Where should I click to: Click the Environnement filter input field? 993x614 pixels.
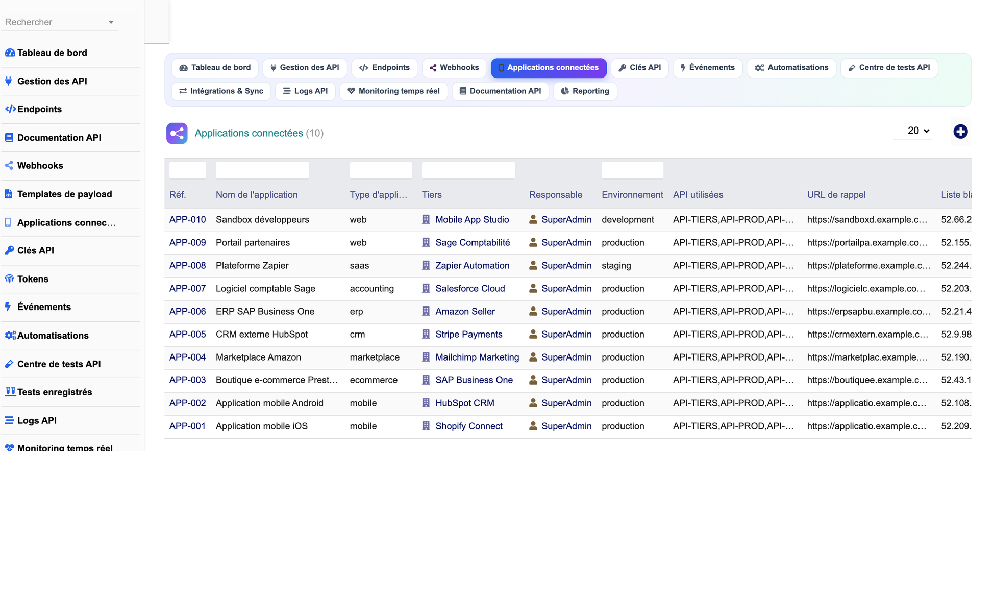click(632, 170)
